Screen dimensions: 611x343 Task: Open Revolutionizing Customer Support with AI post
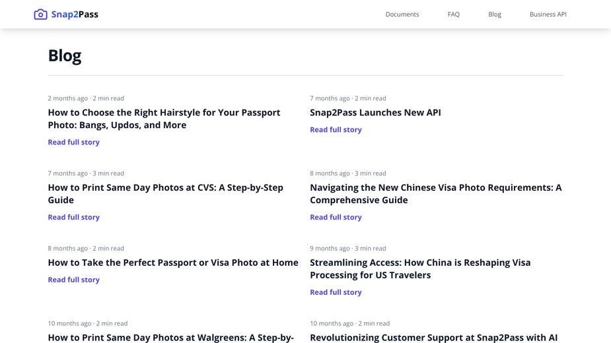[x=434, y=337]
